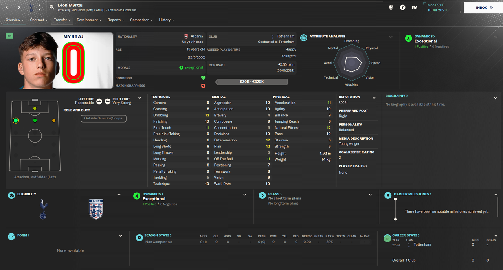Click the squad list up-down arrows

point(40,7)
